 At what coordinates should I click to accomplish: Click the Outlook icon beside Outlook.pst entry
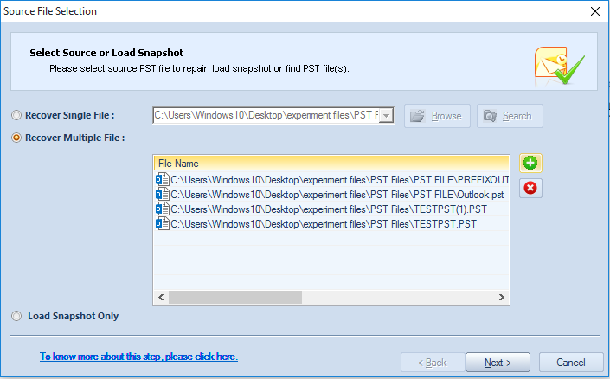(162, 195)
